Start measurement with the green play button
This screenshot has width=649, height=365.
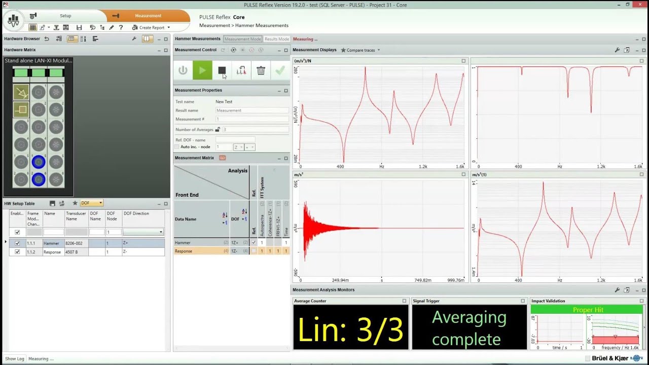click(x=202, y=70)
